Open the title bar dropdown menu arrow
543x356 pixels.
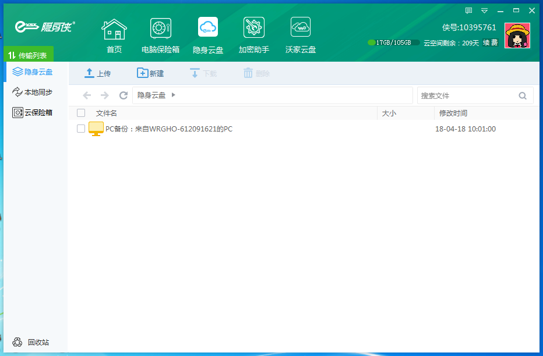485,10
